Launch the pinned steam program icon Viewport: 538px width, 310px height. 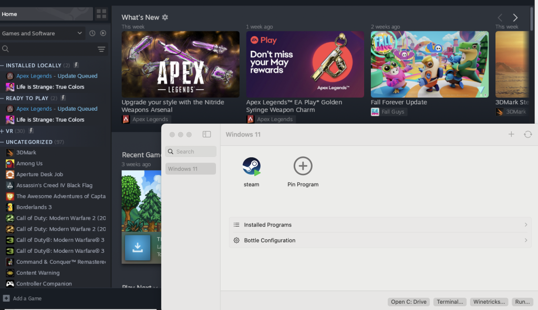coord(251,166)
